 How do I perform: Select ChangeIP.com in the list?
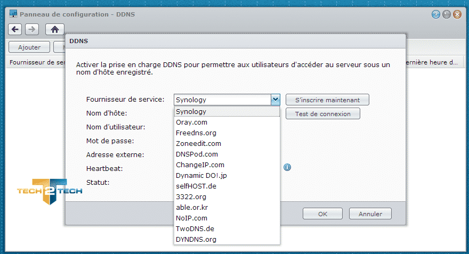227,165
